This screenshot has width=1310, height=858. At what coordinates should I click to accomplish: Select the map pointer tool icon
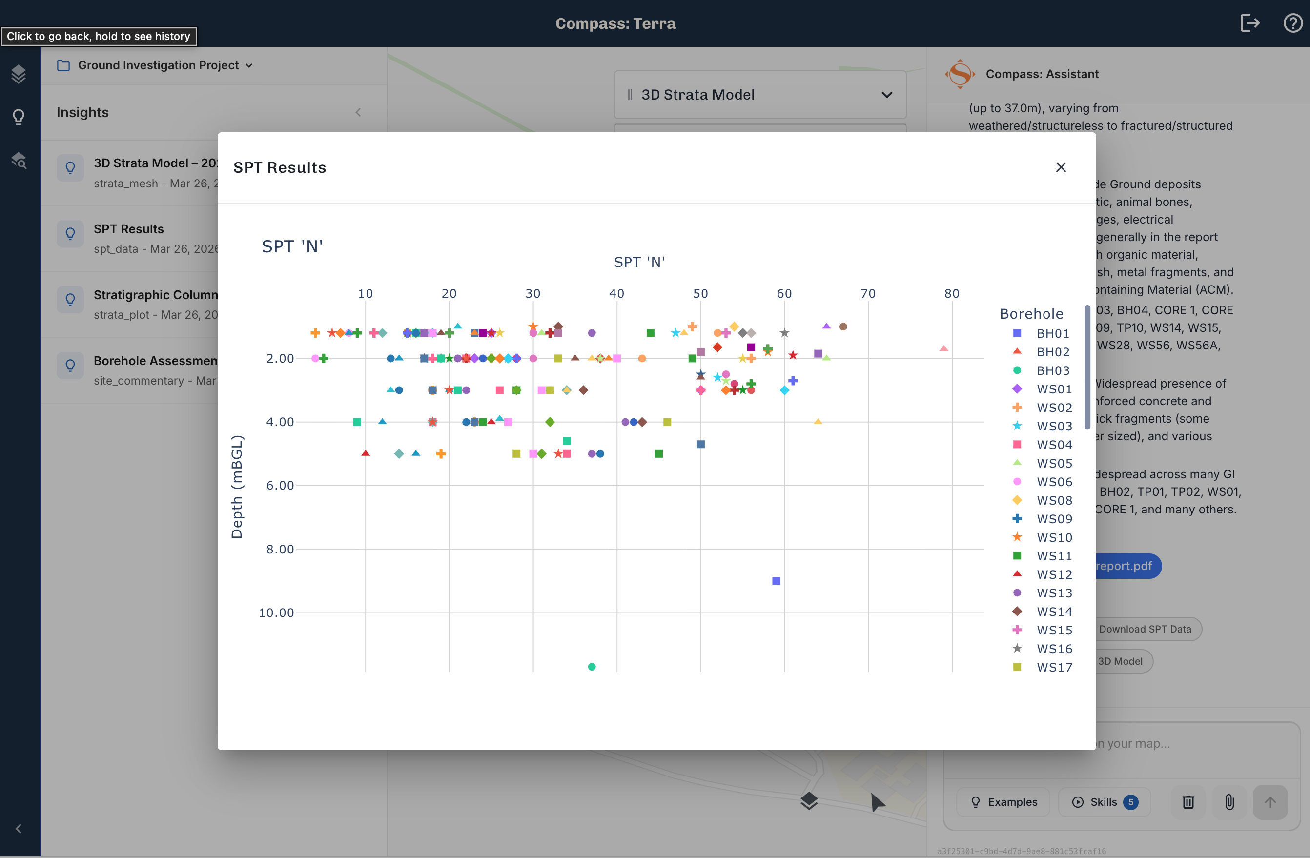(878, 802)
